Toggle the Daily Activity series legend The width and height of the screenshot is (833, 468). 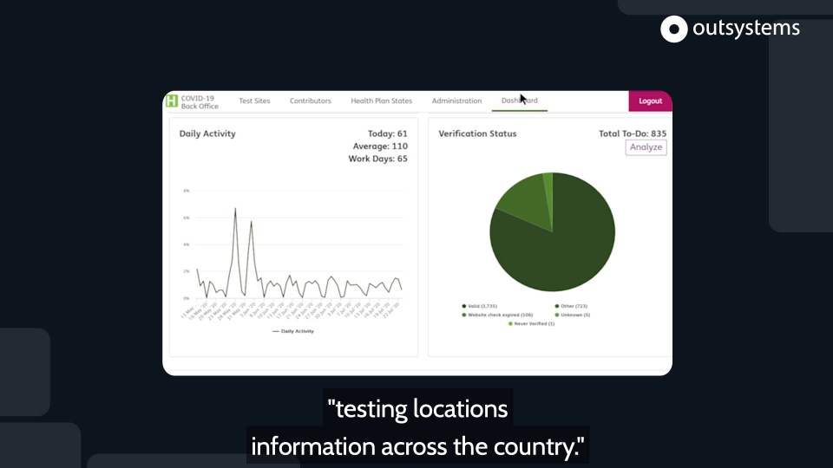pyautogui.click(x=292, y=331)
